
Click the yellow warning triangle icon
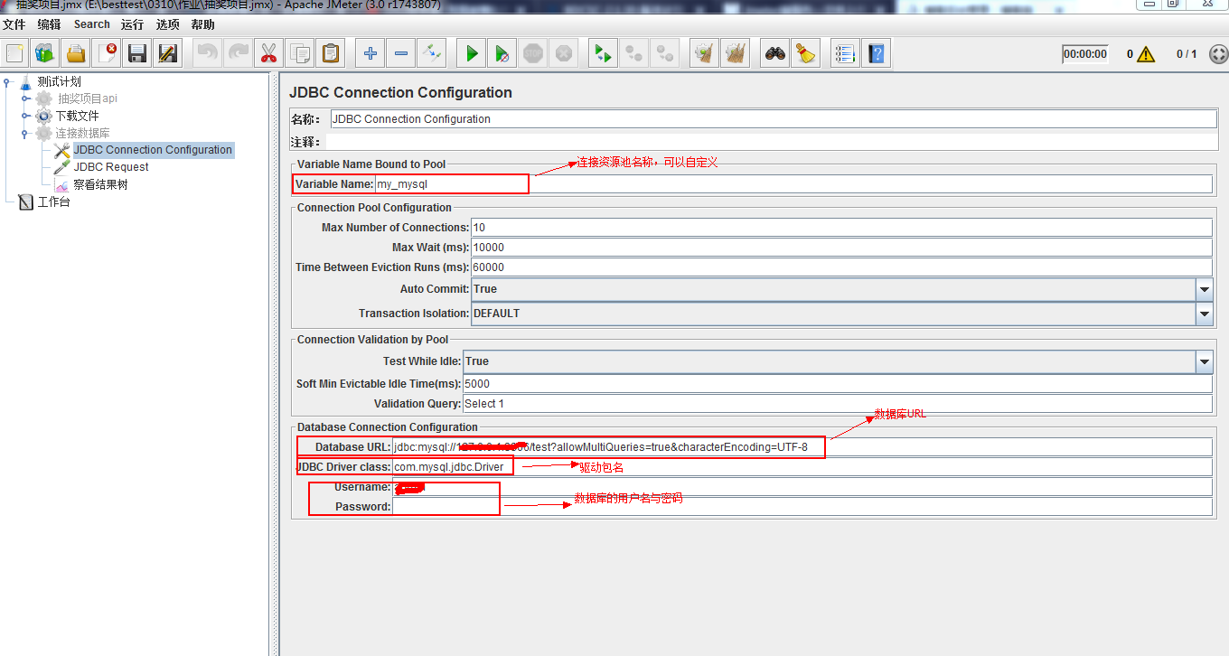(x=1146, y=54)
